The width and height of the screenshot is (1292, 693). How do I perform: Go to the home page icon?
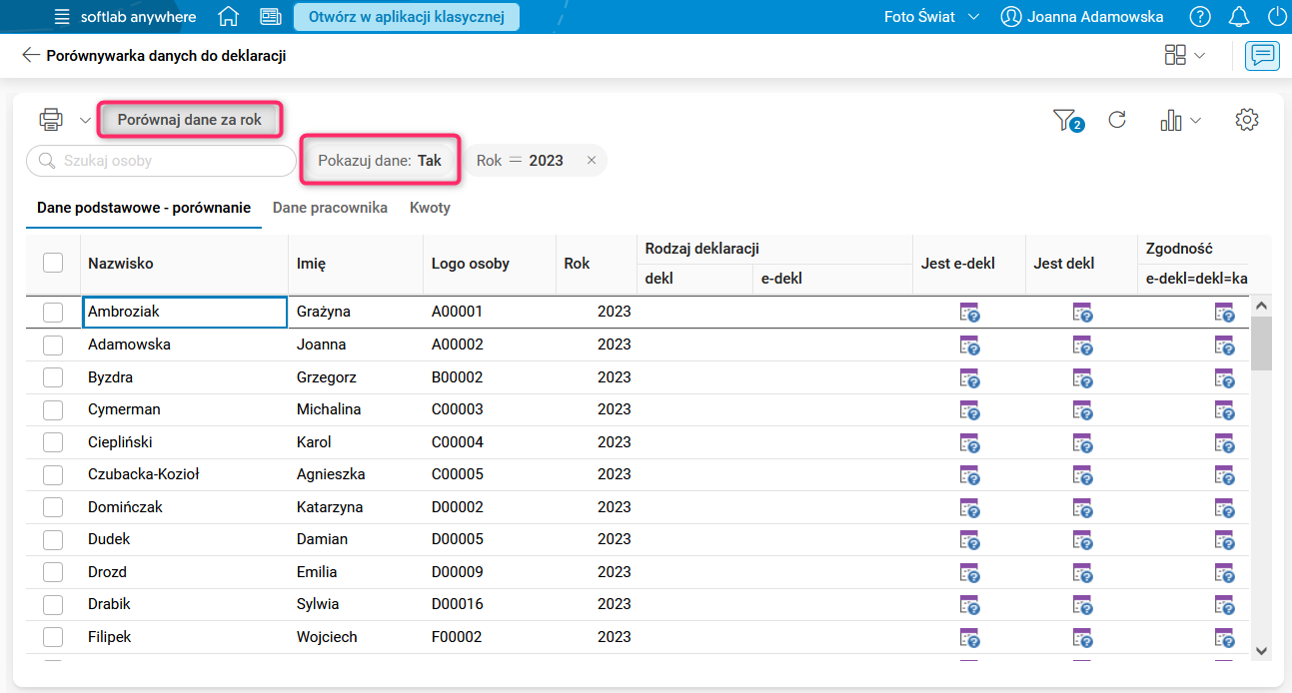pos(229,17)
